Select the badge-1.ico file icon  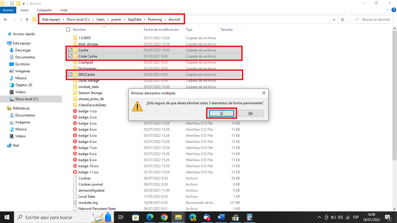tap(75, 111)
